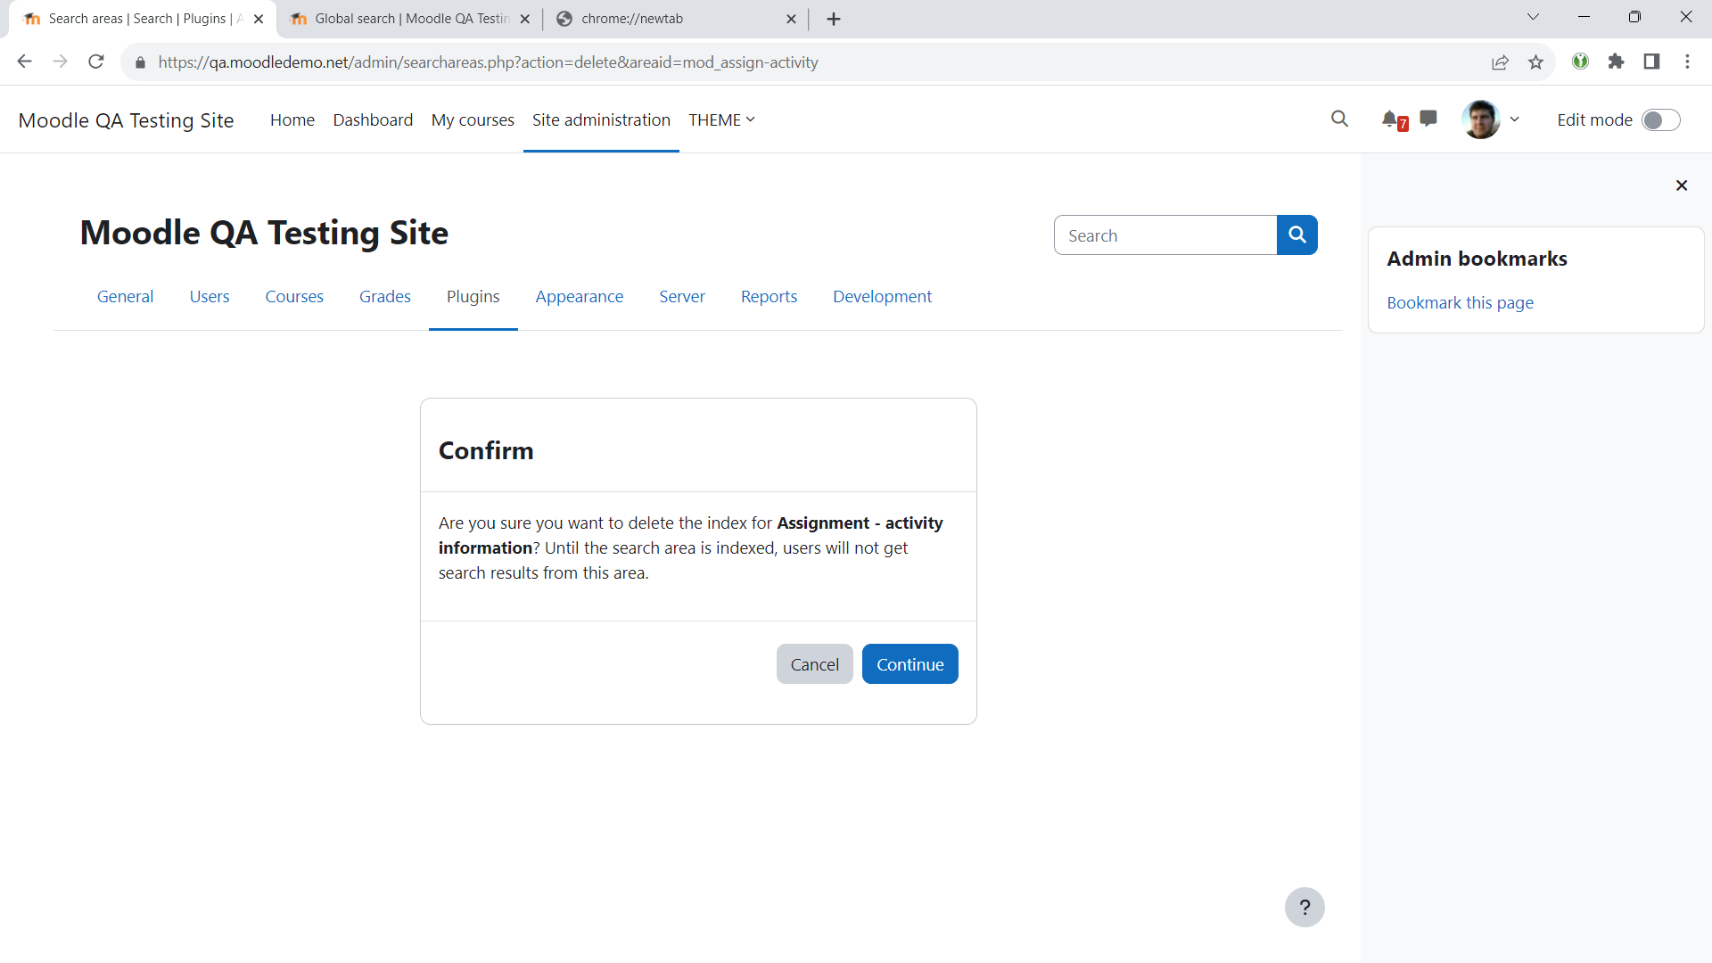Open a new browser tab
Image resolution: width=1712 pixels, height=963 pixels.
834,19
